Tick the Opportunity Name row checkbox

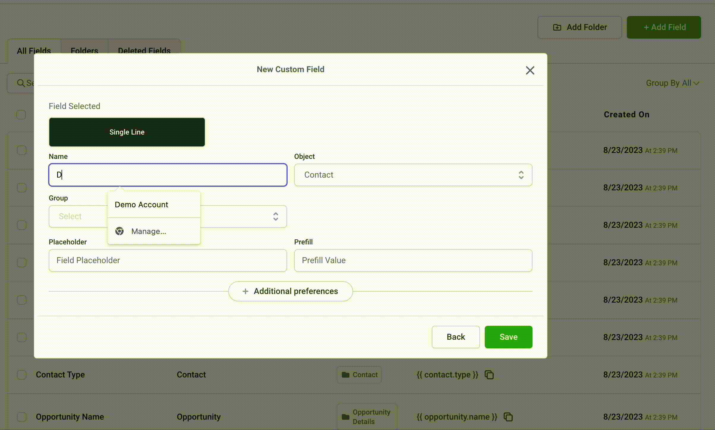pyautogui.click(x=21, y=417)
